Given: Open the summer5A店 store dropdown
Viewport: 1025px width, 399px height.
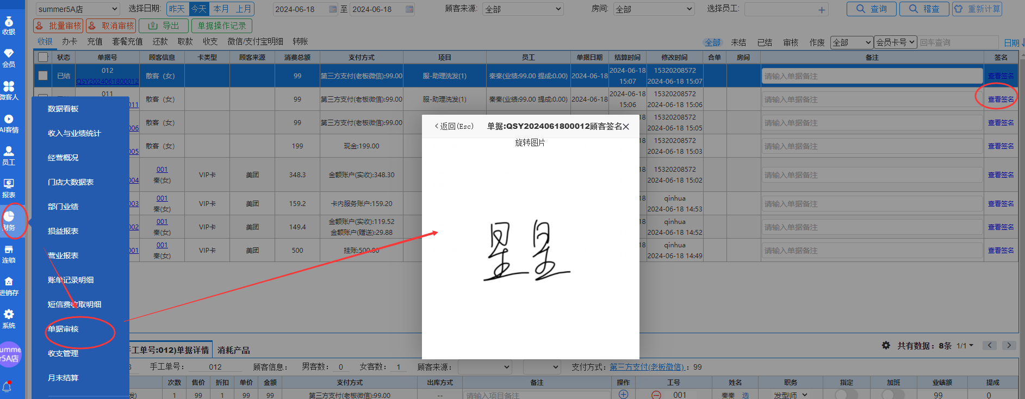Looking at the screenshot, I should click(78, 9).
